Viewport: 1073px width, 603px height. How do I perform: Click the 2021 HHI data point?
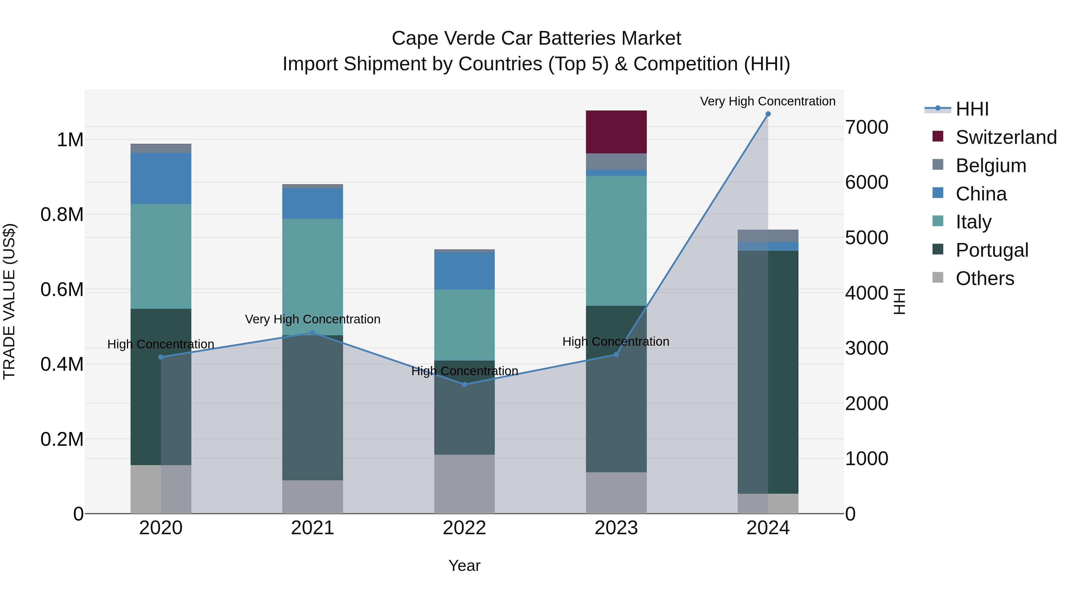click(x=313, y=333)
